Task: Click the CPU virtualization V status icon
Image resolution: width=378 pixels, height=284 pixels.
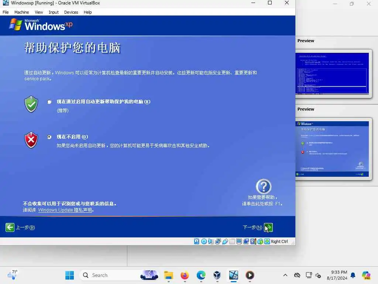Action: (253, 241)
